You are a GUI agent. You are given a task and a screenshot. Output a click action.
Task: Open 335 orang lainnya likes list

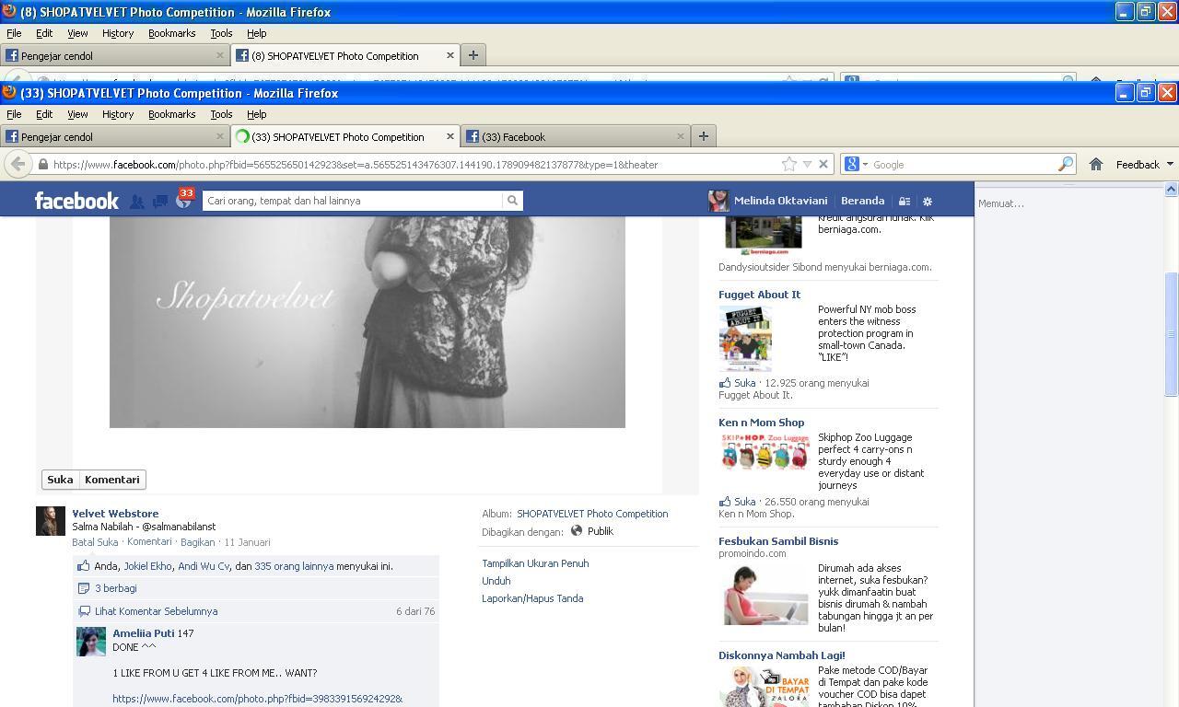click(x=294, y=566)
